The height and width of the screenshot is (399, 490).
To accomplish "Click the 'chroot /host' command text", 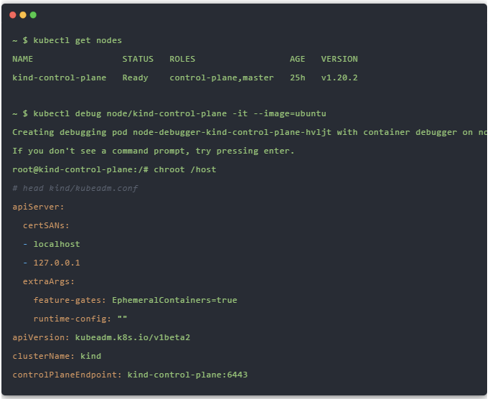I will [184, 169].
